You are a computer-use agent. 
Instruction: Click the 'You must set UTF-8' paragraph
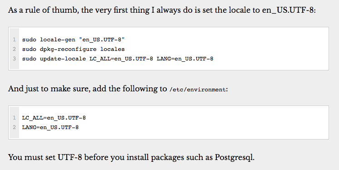(x=131, y=157)
